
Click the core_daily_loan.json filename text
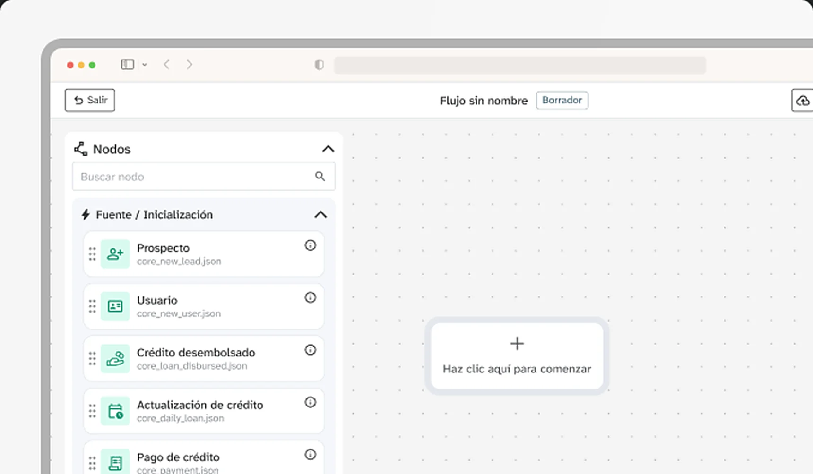181,419
